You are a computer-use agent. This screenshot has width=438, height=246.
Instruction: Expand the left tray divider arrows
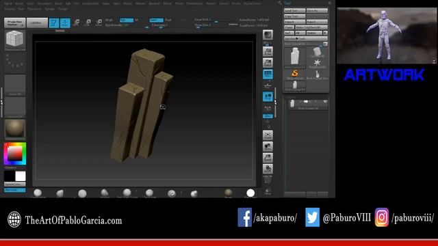(x=1, y=102)
